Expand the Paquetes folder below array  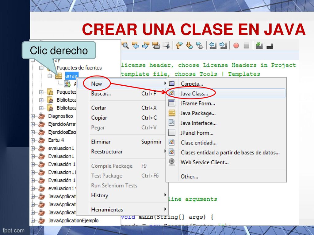[x=41, y=92]
